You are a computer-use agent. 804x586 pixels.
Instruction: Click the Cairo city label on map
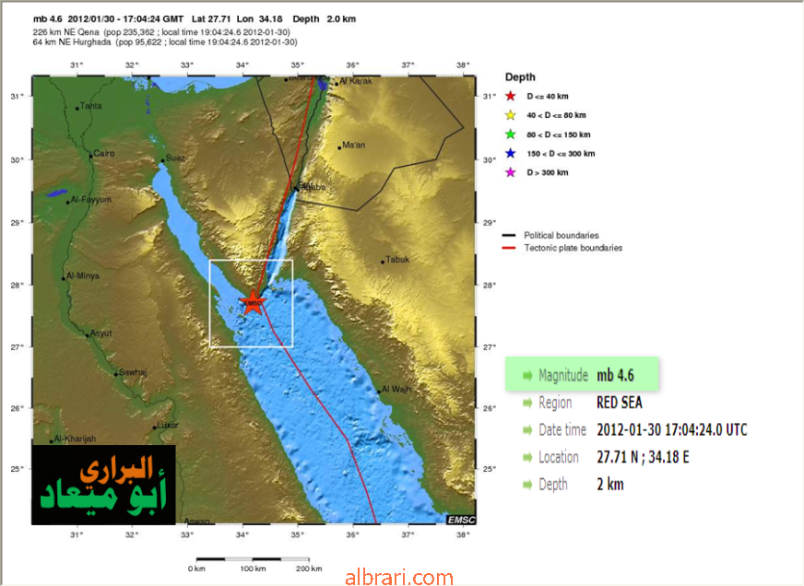(x=104, y=153)
